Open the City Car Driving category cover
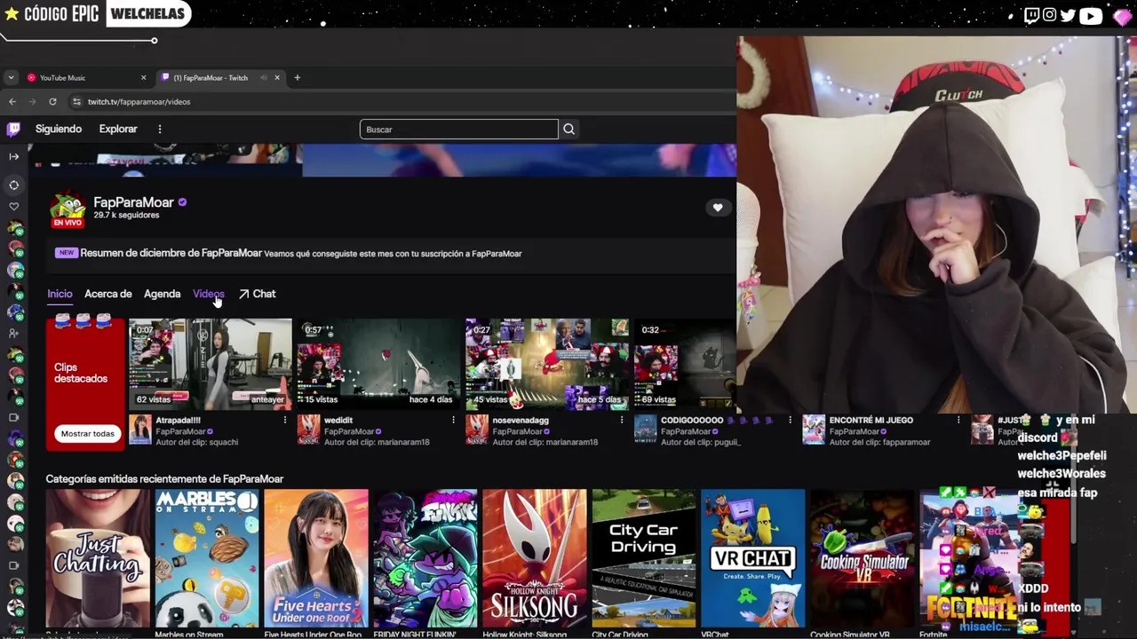The image size is (1137, 639). pyautogui.click(x=643, y=558)
